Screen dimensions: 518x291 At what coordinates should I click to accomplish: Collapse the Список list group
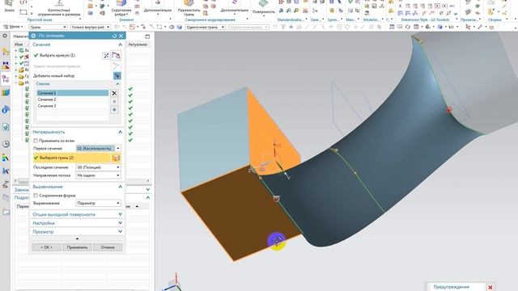117,84
